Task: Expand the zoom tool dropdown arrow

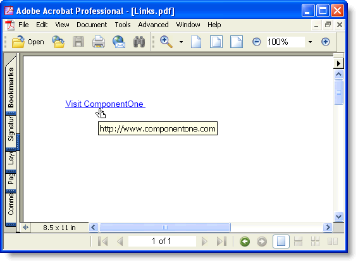Action: tap(181, 42)
